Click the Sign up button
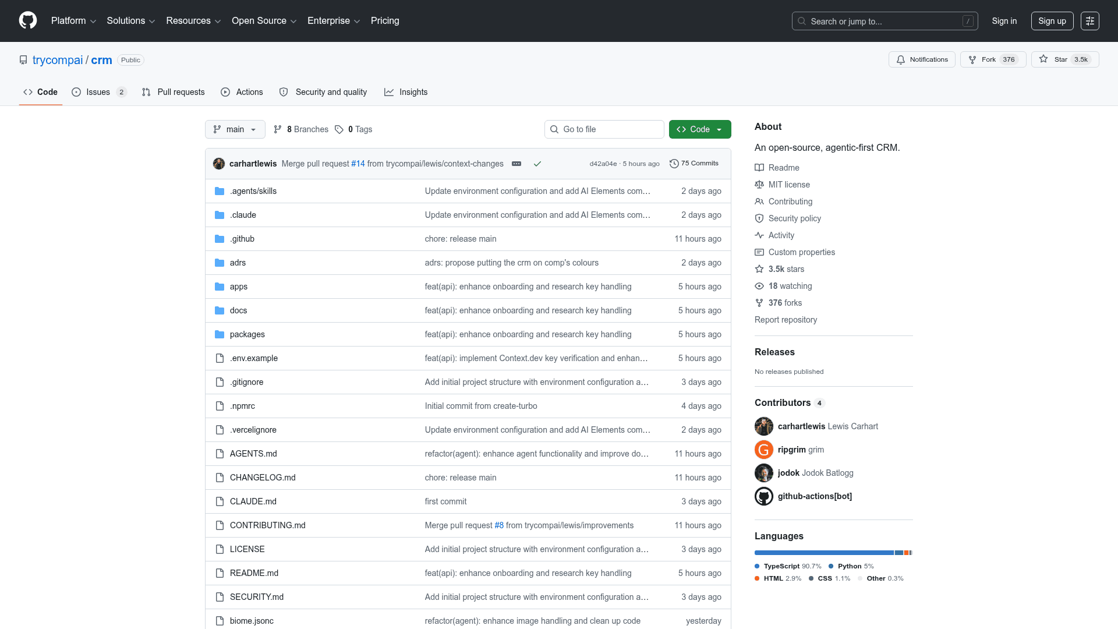The height and width of the screenshot is (629, 1118). coord(1052,21)
